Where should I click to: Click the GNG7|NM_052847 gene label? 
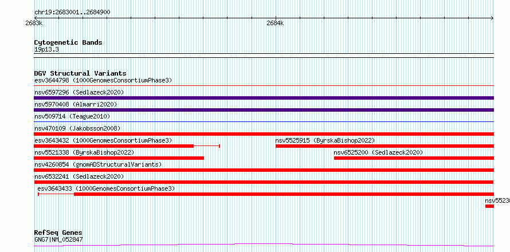click(x=58, y=239)
